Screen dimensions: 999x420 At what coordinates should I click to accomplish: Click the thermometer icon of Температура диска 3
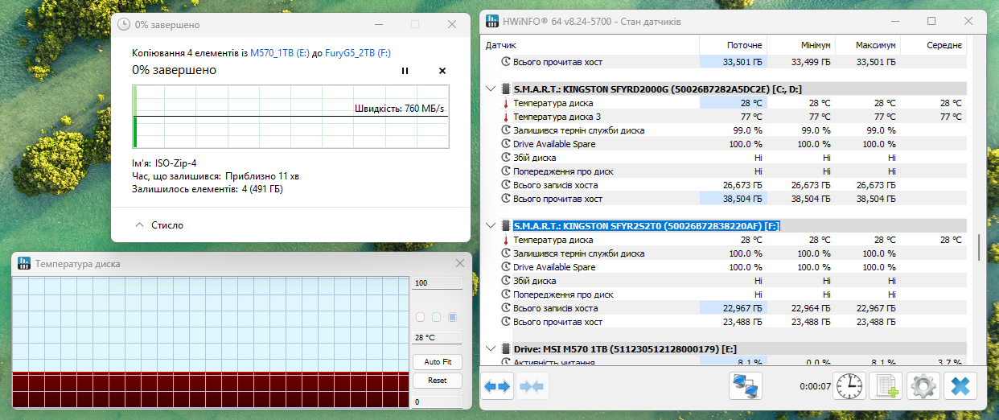pyautogui.click(x=506, y=117)
